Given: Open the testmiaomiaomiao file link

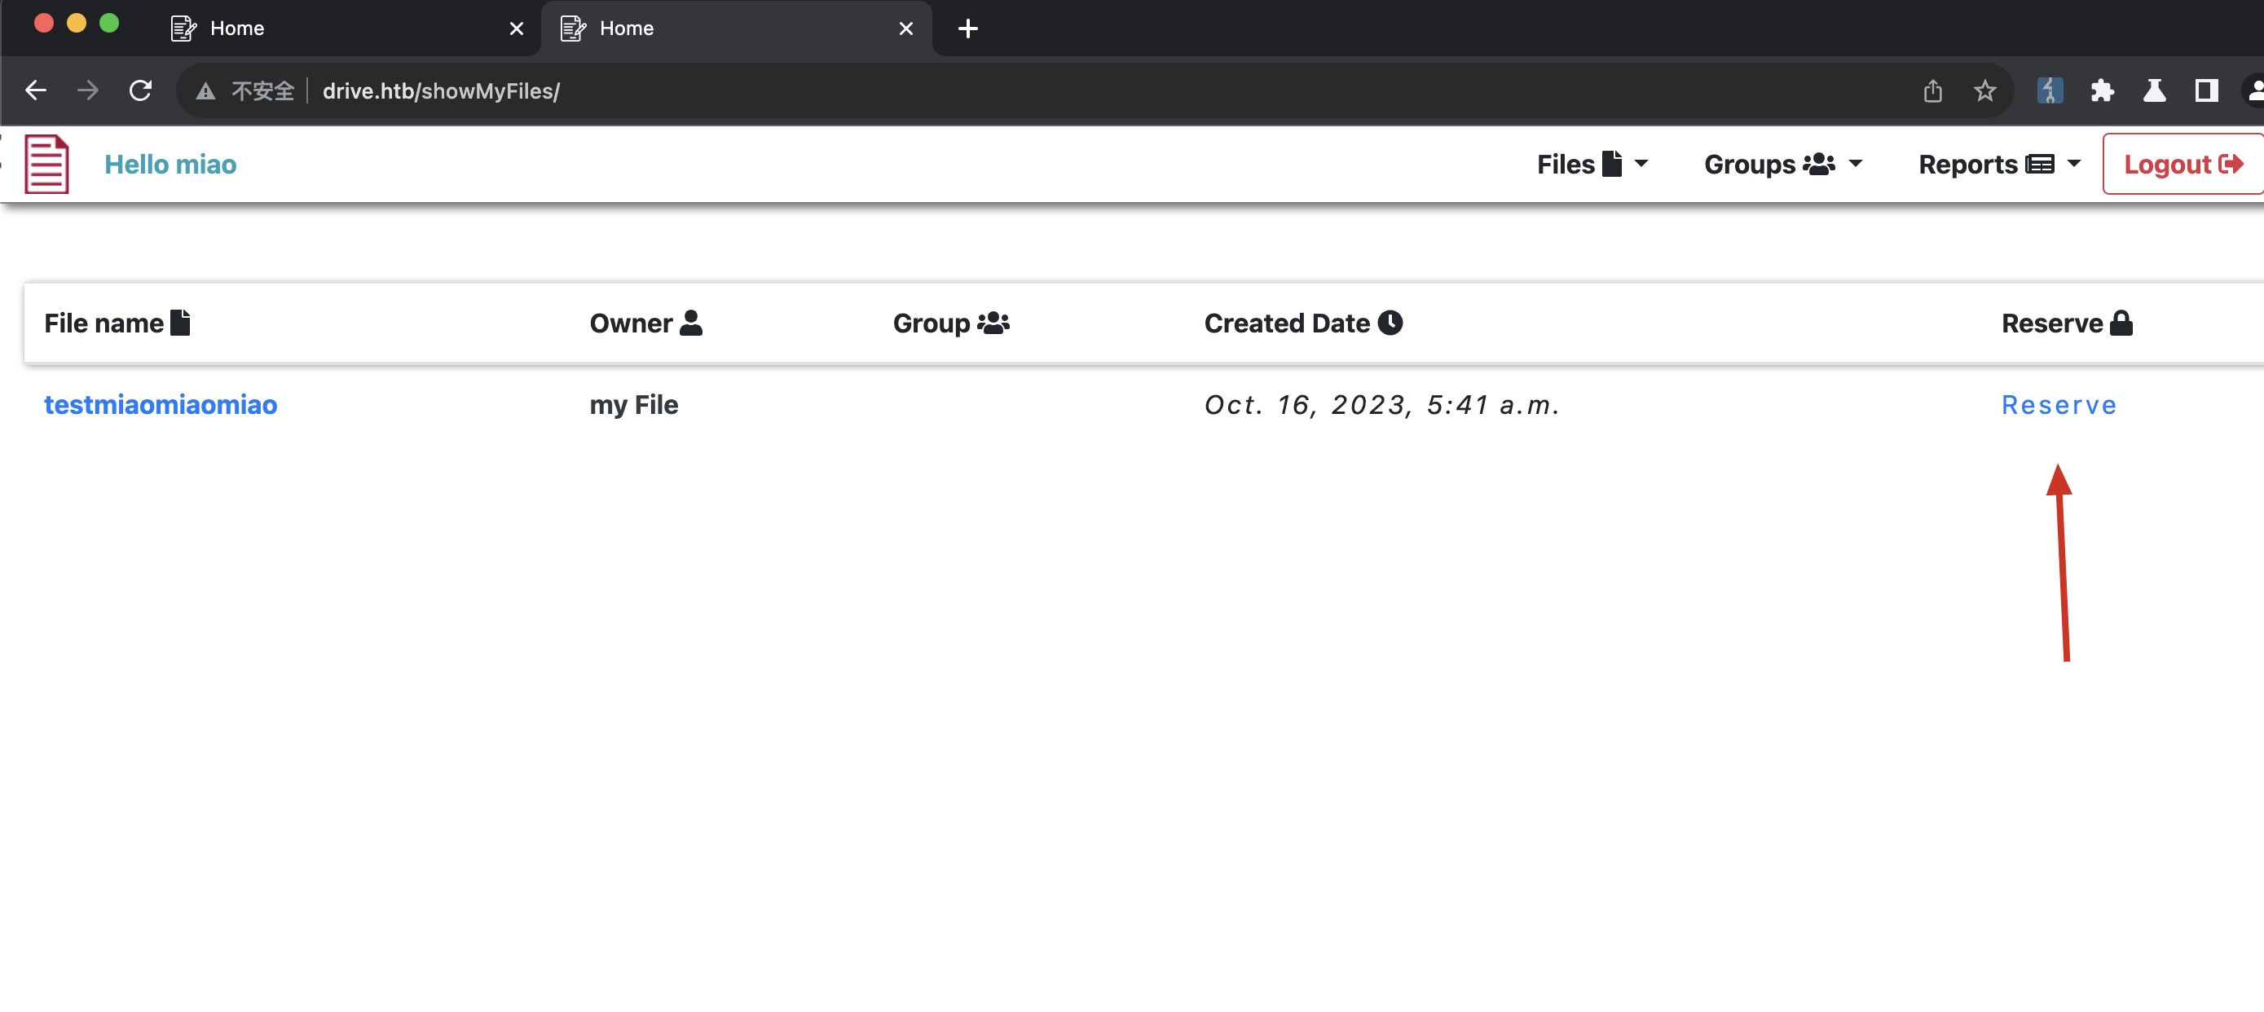Looking at the screenshot, I should 161,405.
